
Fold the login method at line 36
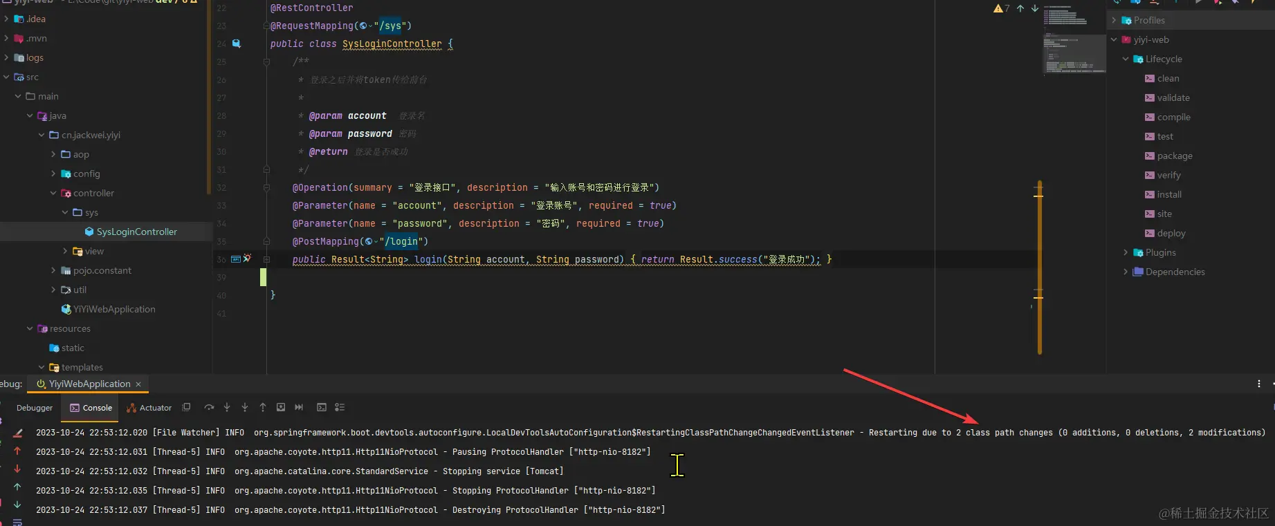tap(266, 259)
